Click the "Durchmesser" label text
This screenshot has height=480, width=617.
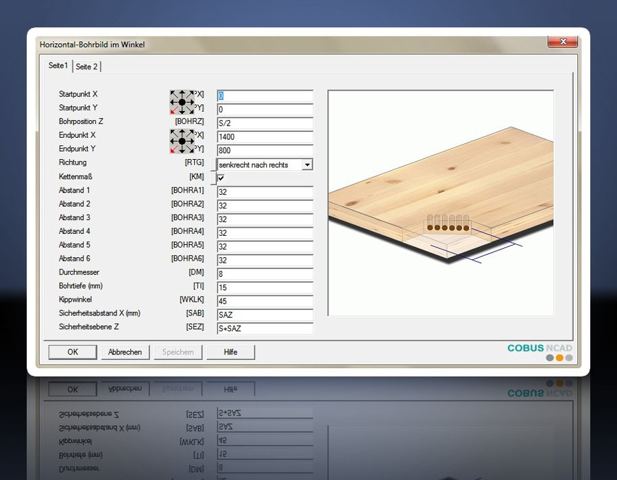tap(79, 272)
